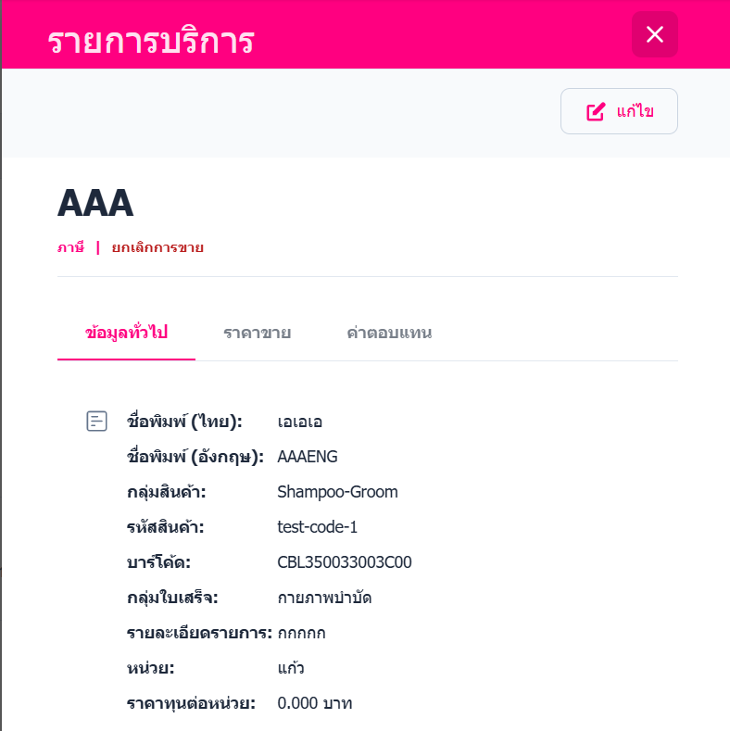Click the product code test-code-1
The width and height of the screenshot is (730, 731).
[x=317, y=527]
